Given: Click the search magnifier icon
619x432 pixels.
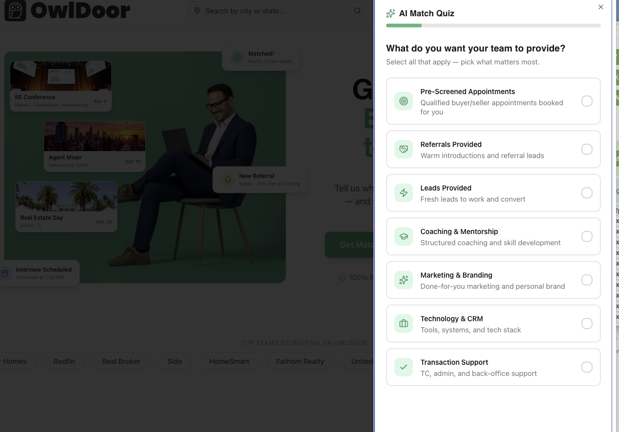Looking at the screenshot, I should pos(357,11).
